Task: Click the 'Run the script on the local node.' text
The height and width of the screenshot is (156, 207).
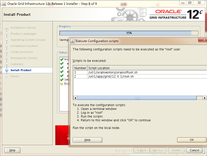Action: (x=96, y=128)
